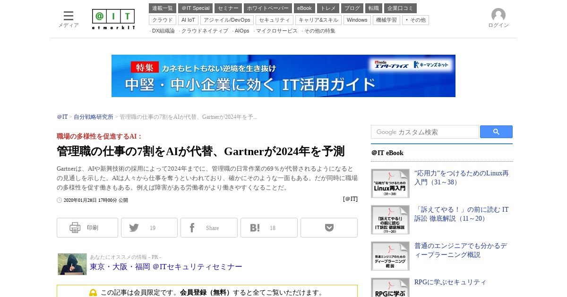
Task: Open IT訴訟 徹底解説 eBook thumbnail
Action: pos(390,220)
